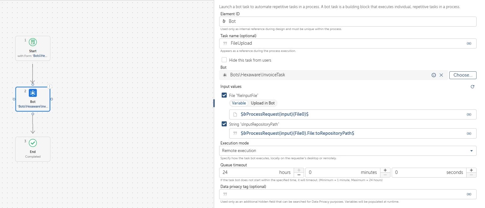Toggle Hide this task from users

tap(224, 60)
